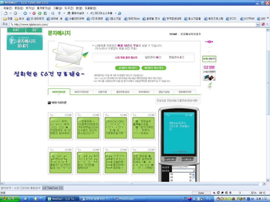Viewport: 270px width, 202px height.
Task: Open the 편집(E) menu
Action: tap(19, 8)
